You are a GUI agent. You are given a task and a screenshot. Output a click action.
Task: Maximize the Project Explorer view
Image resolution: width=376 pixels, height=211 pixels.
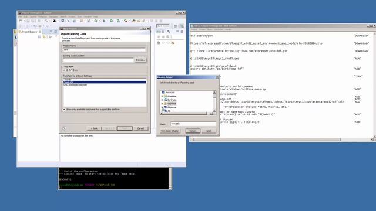coord(56,31)
